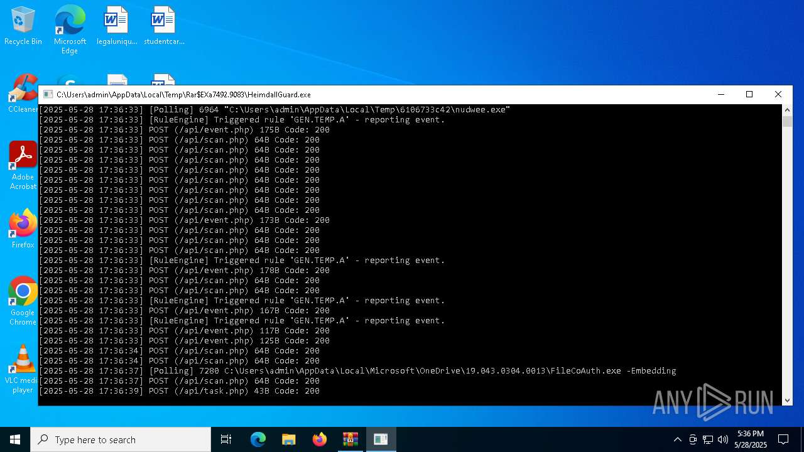The image size is (804, 452).
Task: Open the Windows Start menu
Action: [15, 439]
